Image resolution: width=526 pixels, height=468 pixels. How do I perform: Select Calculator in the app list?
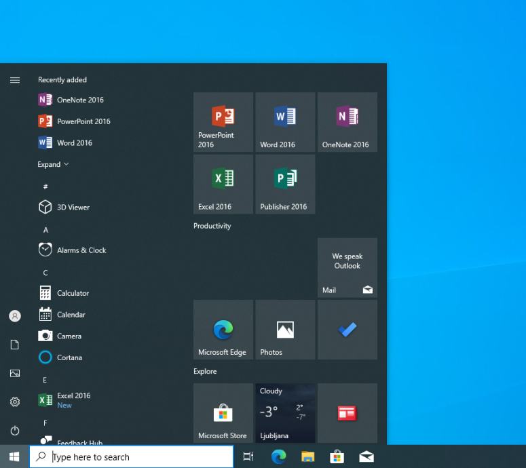pos(73,293)
